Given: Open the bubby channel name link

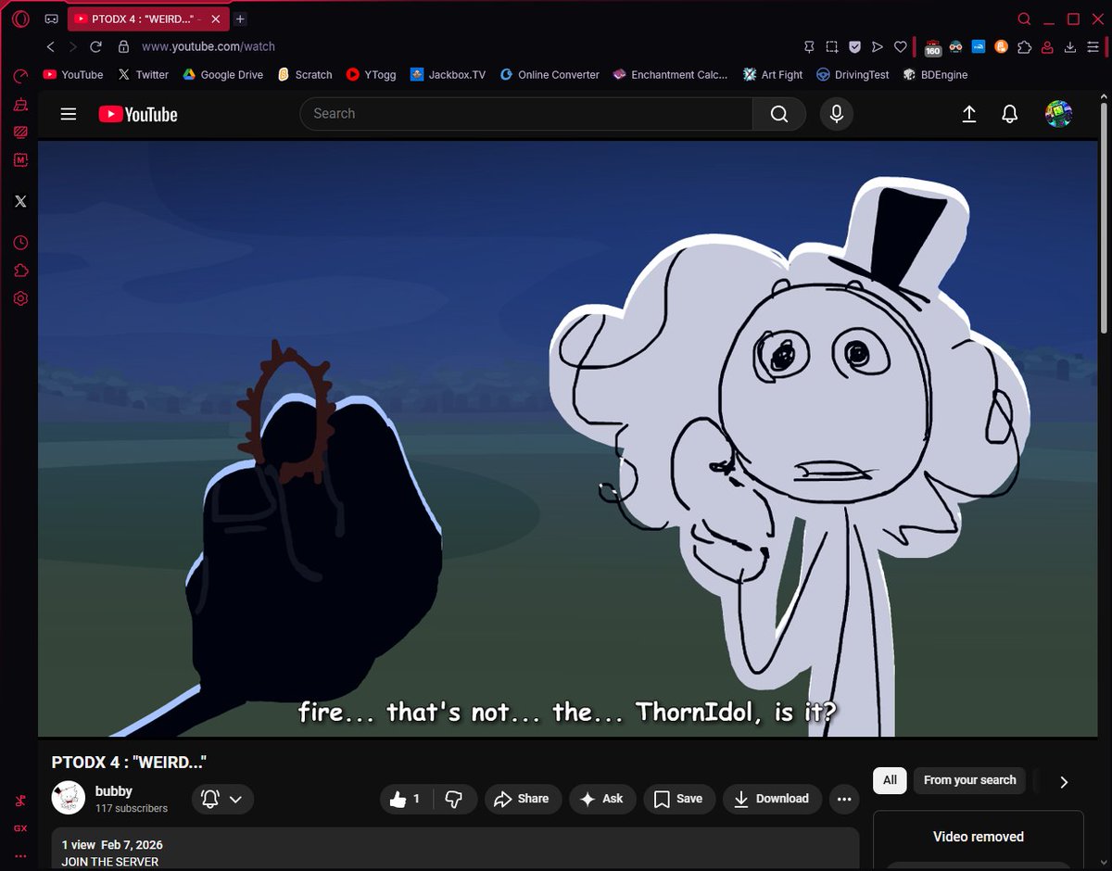Looking at the screenshot, I should [x=114, y=791].
